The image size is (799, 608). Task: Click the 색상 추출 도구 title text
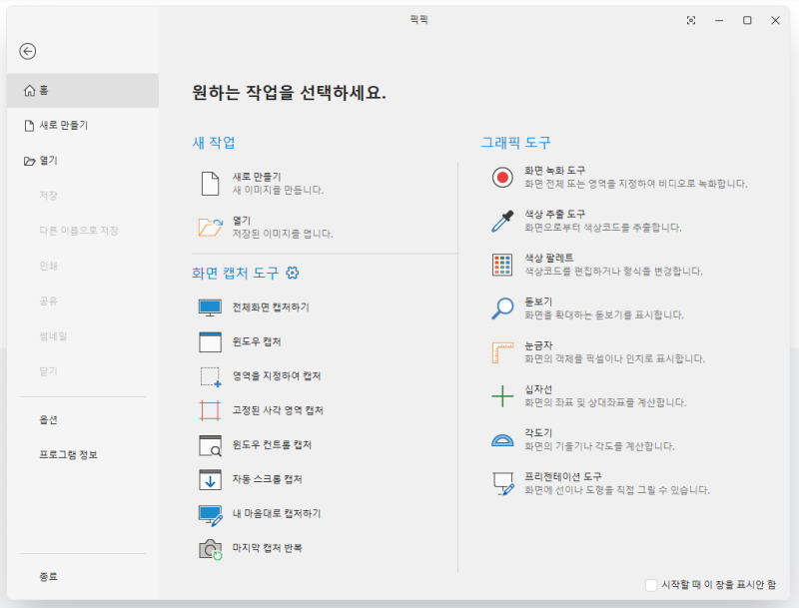click(555, 215)
